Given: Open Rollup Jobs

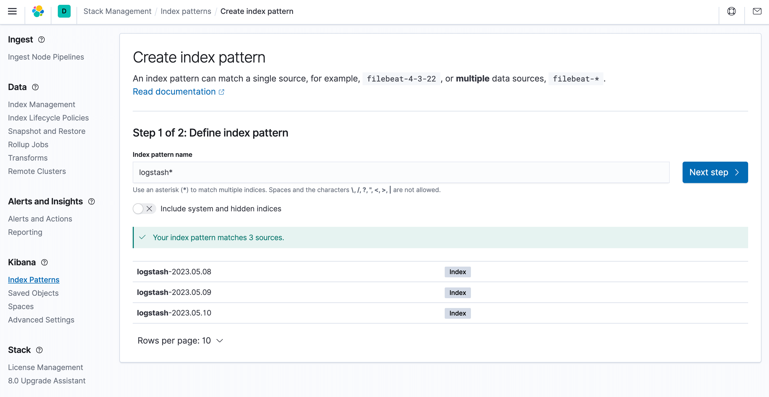Looking at the screenshot, I should 28,145.
